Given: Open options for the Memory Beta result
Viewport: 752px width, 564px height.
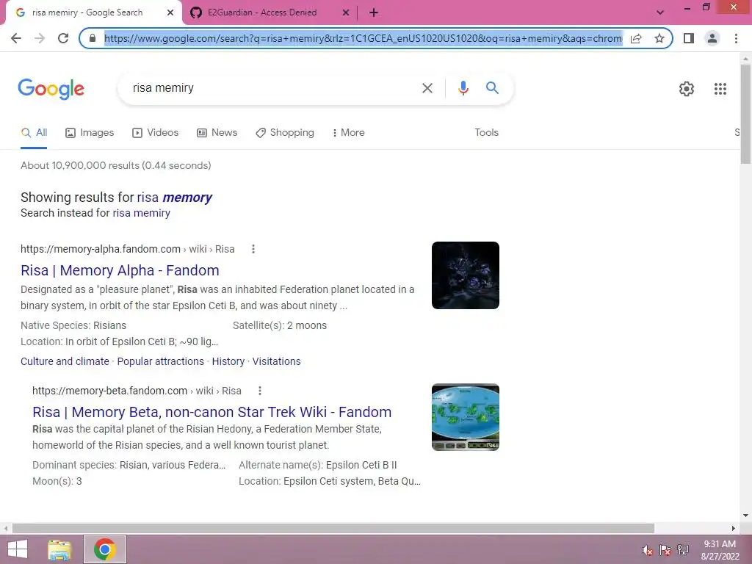Looking at the screenshot, I should [260, 391].
